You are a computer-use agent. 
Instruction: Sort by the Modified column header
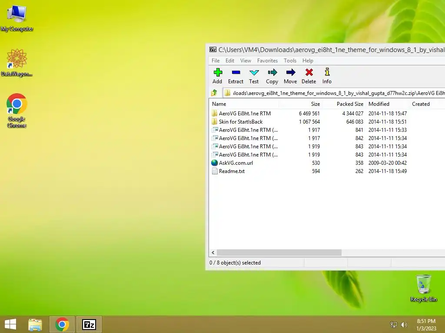coord(387,104)
